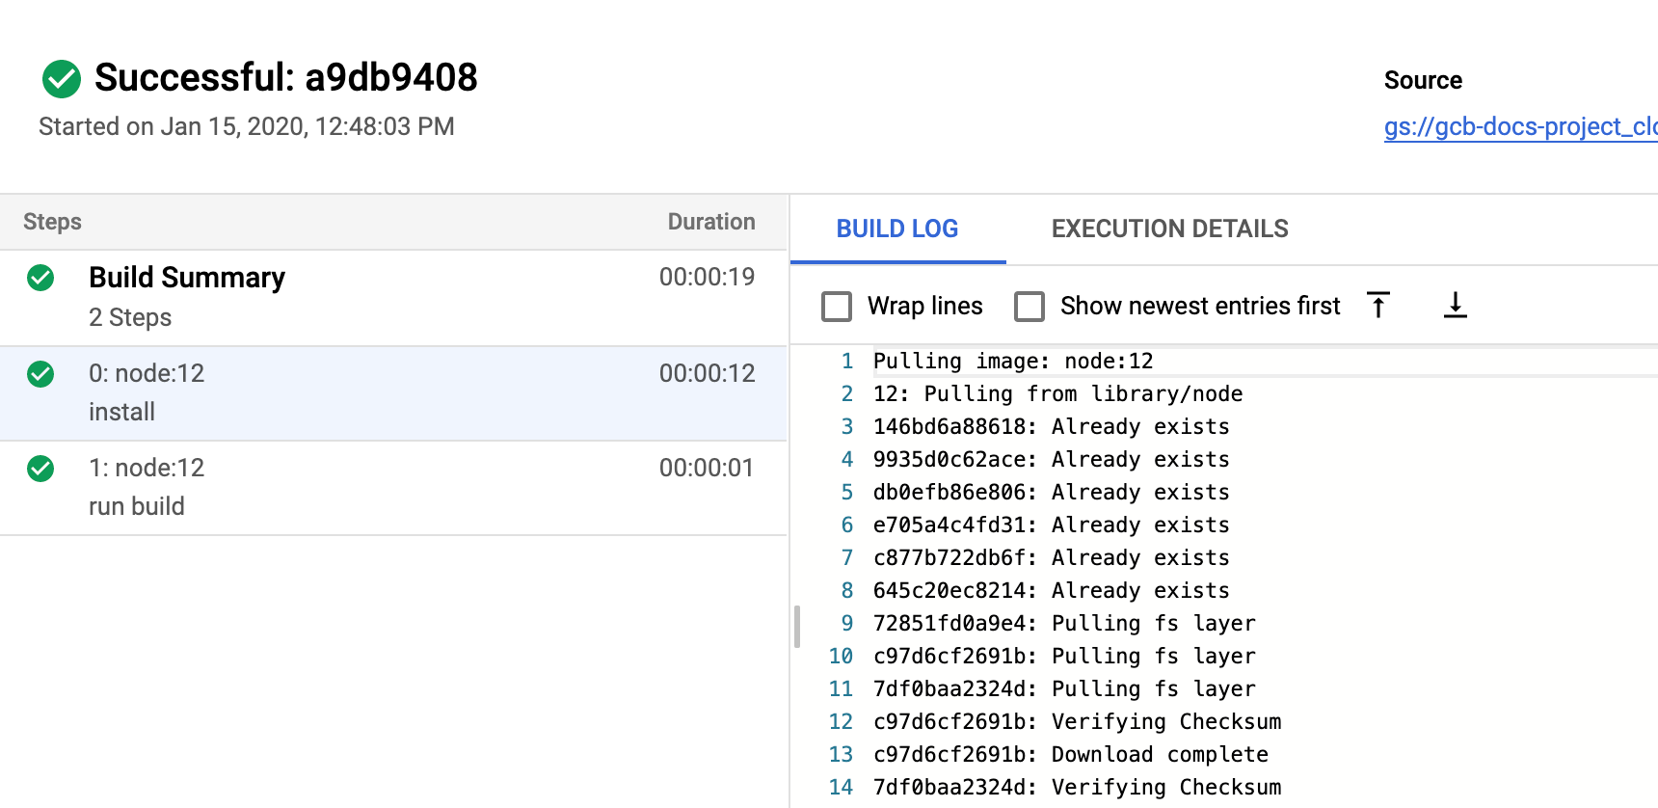Jump to top of the build log

[x=1378, y=305]
